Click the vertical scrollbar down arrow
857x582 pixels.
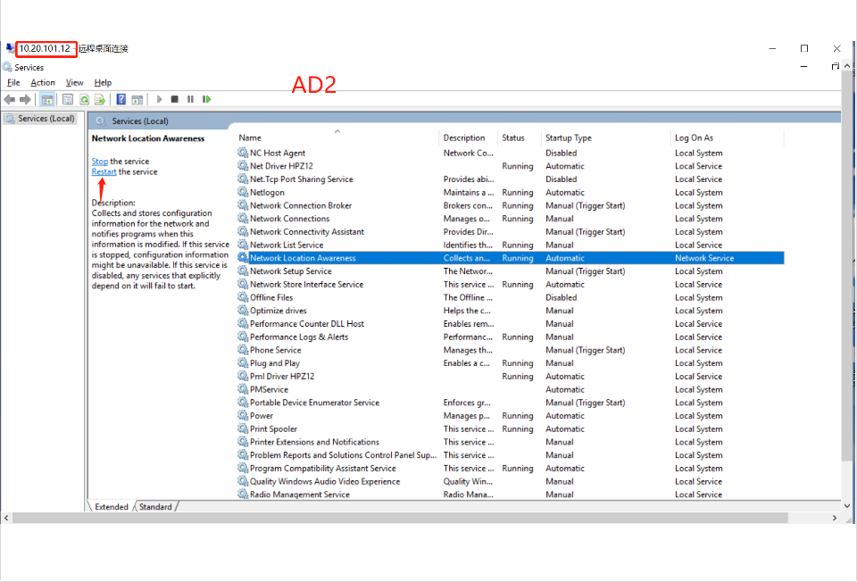[x=847, y=506]
